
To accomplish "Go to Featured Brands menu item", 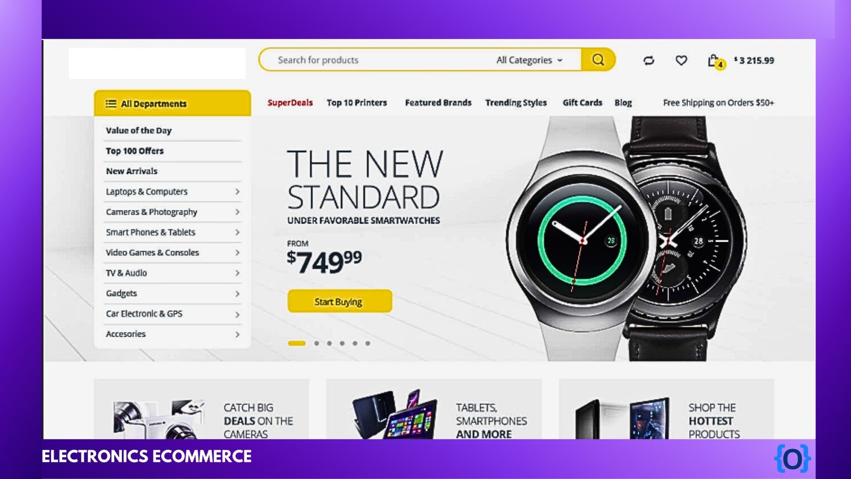I will 438,103.
